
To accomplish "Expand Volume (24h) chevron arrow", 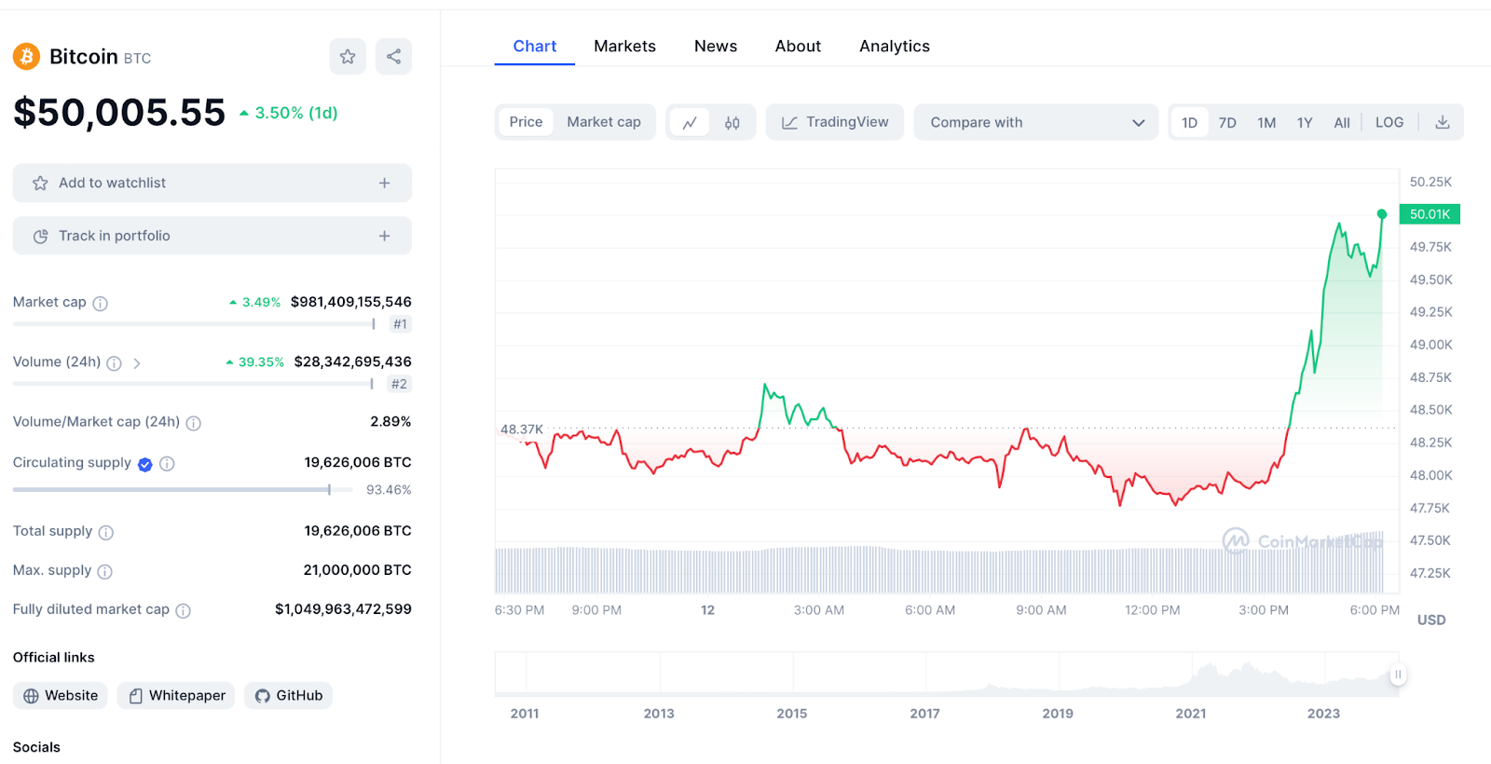I will 137,363.
